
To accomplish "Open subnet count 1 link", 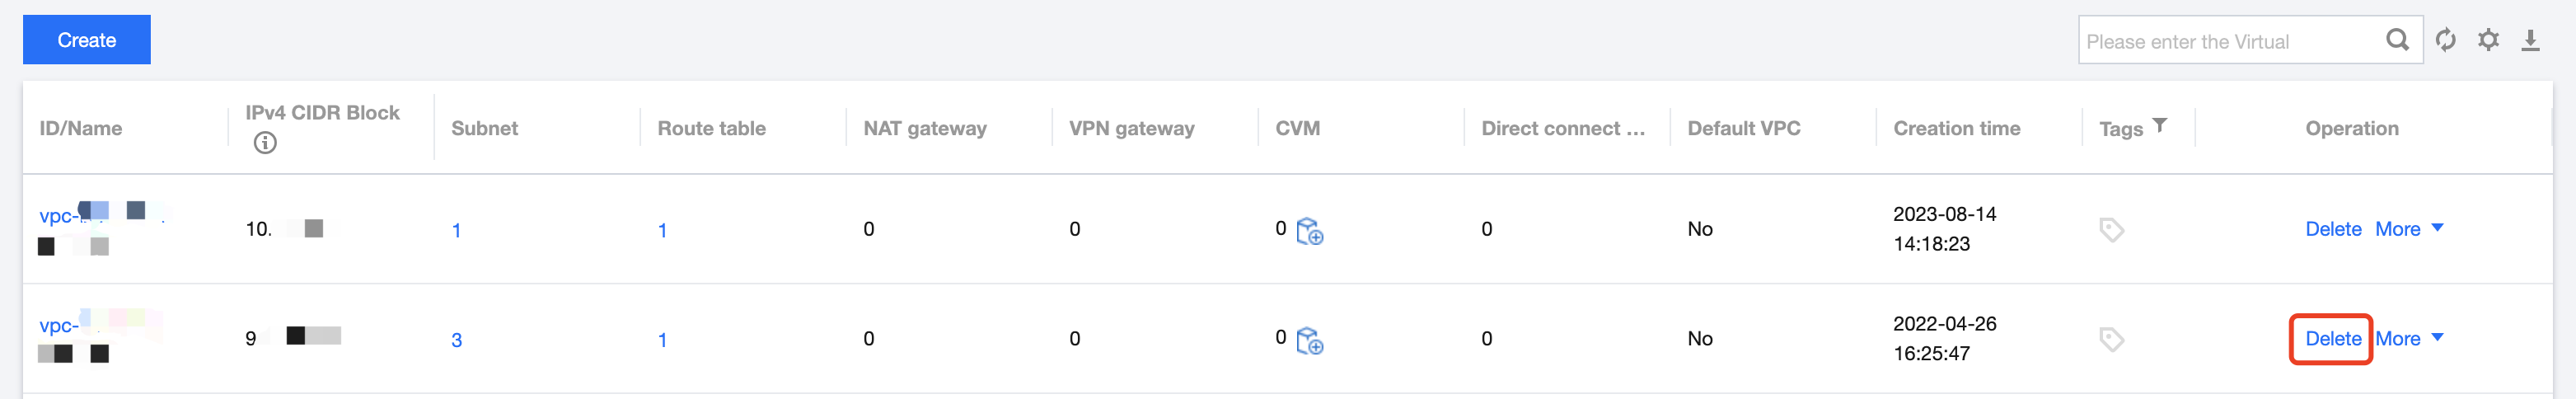I will pyautogui.click(x=457, y=231).
